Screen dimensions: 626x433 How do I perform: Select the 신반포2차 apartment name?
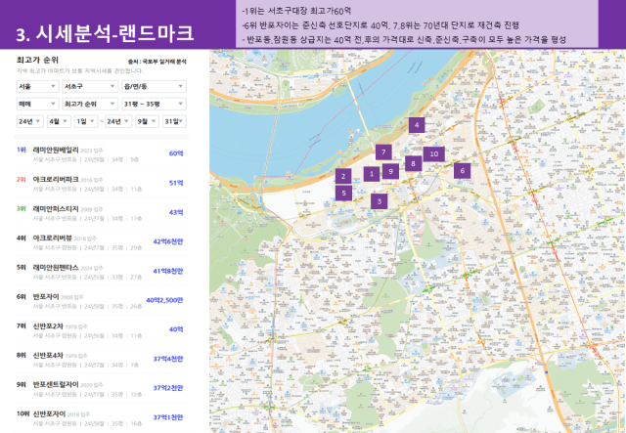point(48,326)
